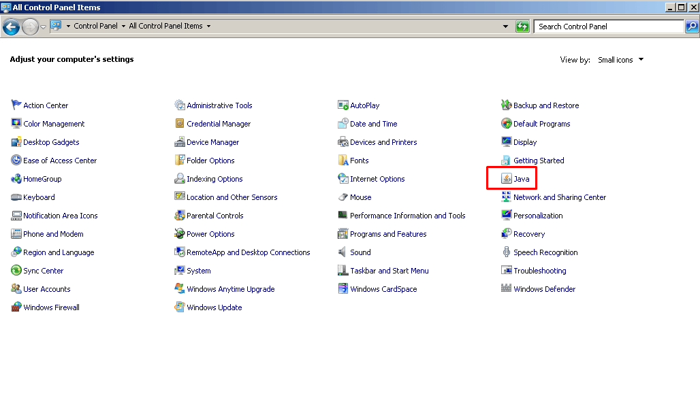Viewport: 700px width, 402px height.
Task: Click the Back navigation button
Action: tap(11, 27)
